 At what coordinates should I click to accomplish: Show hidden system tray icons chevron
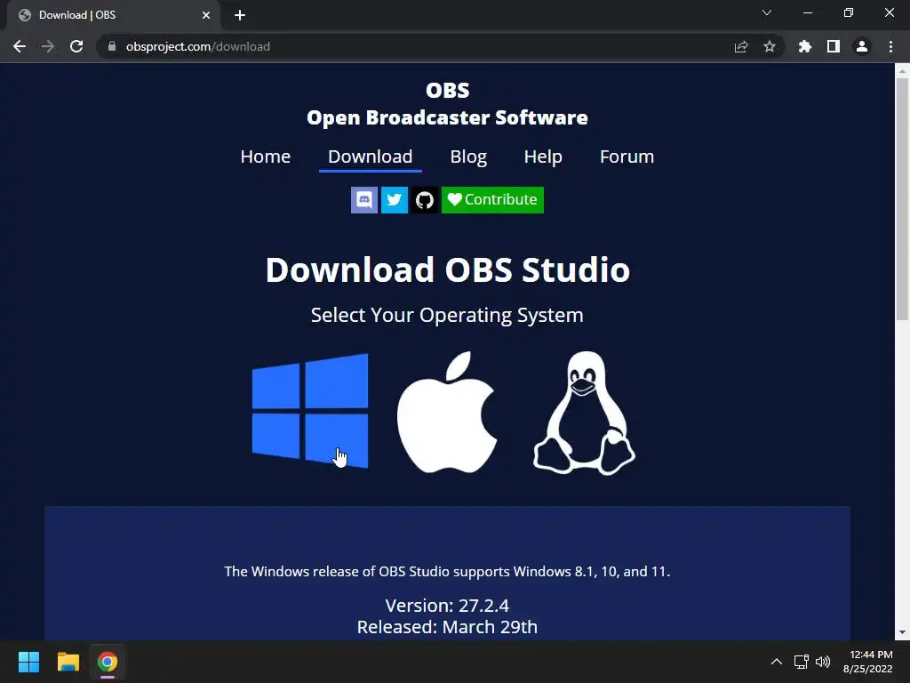777,662
